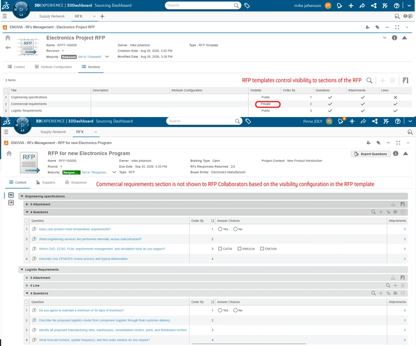Select No for 30 days inventory question
This screenshot has height=346, width=416.
(235, 310)
